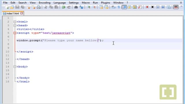Click the </html> closing tag

point(23,81)
